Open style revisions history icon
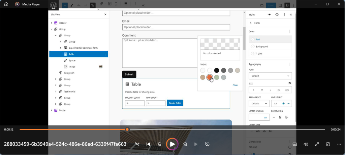 tap(277, 15)
